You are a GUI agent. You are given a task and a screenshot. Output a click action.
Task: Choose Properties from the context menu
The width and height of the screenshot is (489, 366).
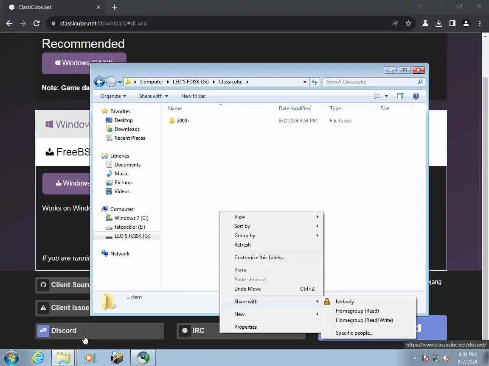tap(271, 327)
